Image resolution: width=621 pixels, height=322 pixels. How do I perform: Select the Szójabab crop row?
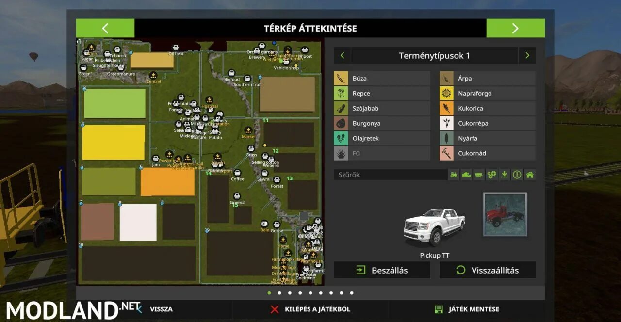pyautogui.click(x=382, y=108)
